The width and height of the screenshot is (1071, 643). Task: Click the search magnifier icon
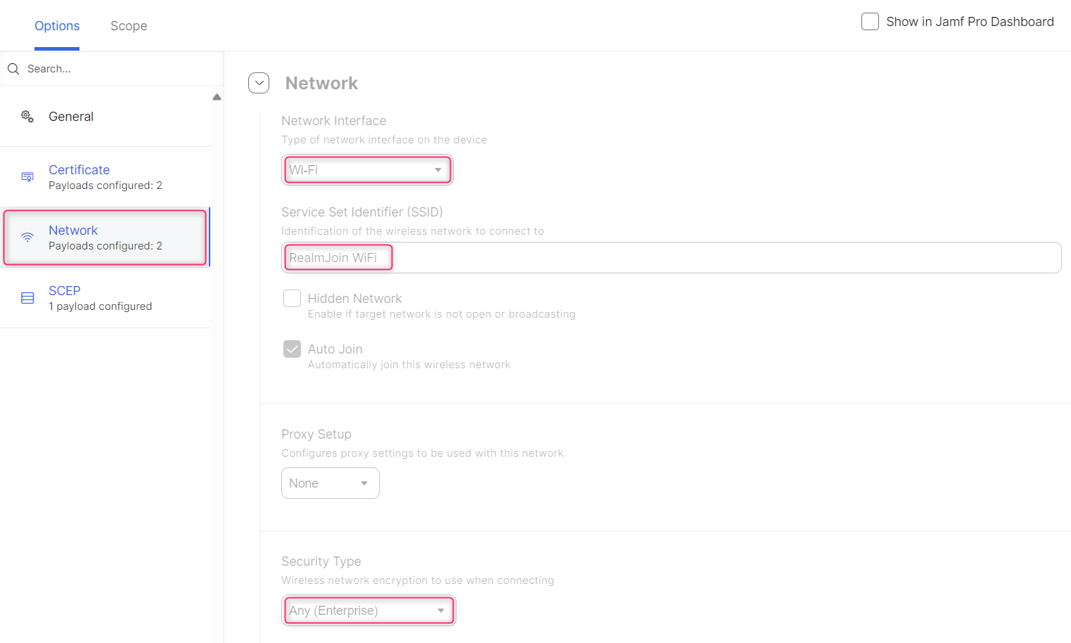[x=13, y=69]
